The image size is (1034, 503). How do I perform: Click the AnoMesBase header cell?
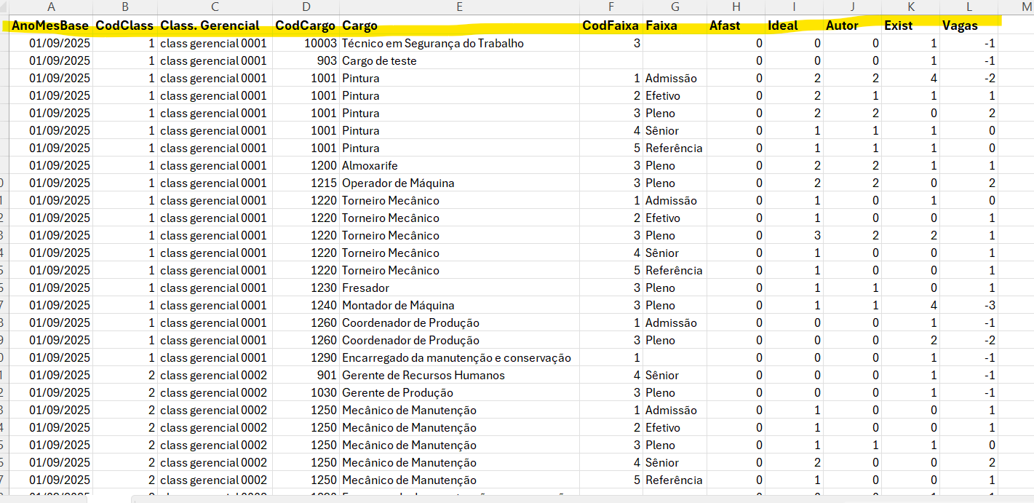pos(50,25)
